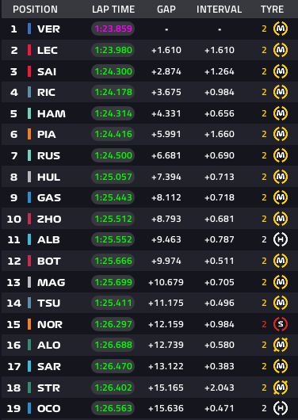Click Hamilton's medium tyre icon
The height and width of the screenshot is (420, 298).
coord(281,113)
